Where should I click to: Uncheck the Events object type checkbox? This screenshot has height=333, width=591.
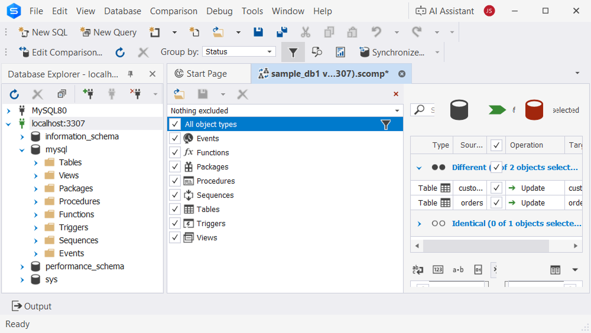coord(175,139)
